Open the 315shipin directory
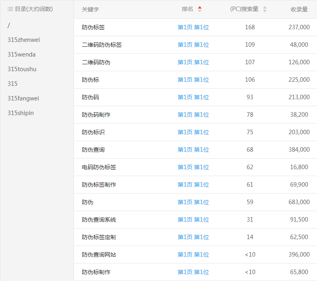This screenshot has width=317, height=281. [21, 113]
